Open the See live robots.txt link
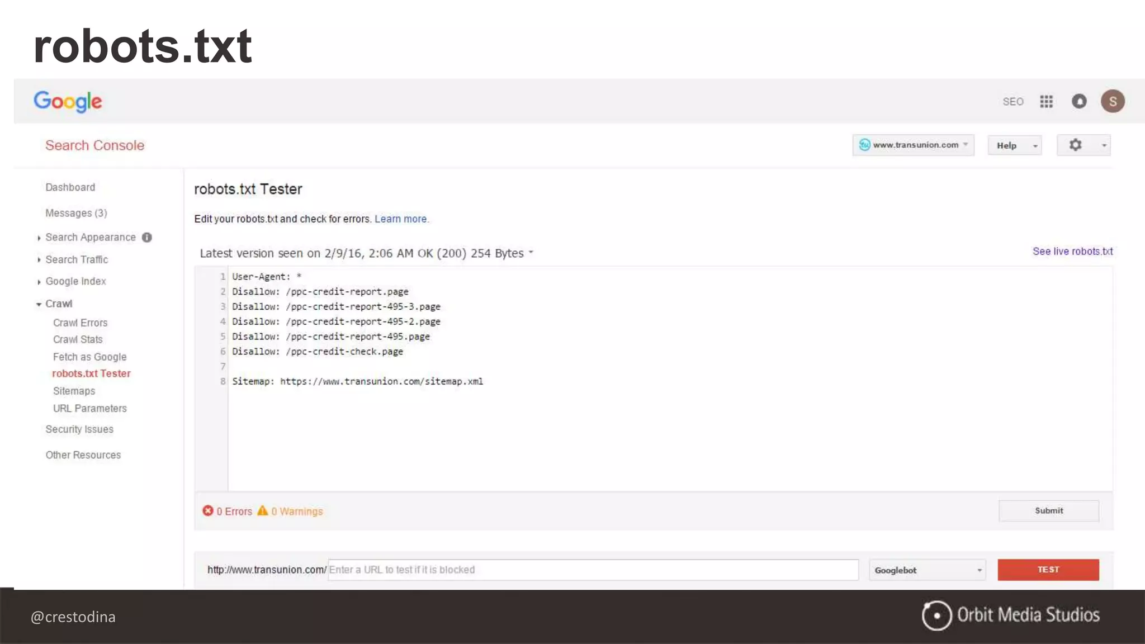This screenshot has width=1145, height=644. point(1072,252)
